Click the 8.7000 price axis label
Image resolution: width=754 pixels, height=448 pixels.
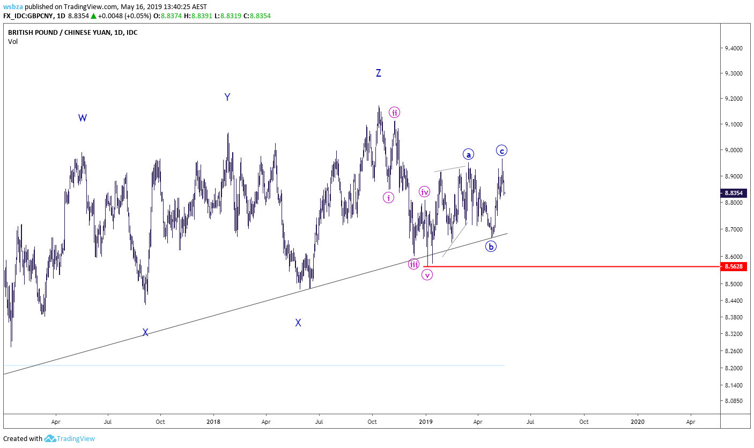[x=733, y=229]
